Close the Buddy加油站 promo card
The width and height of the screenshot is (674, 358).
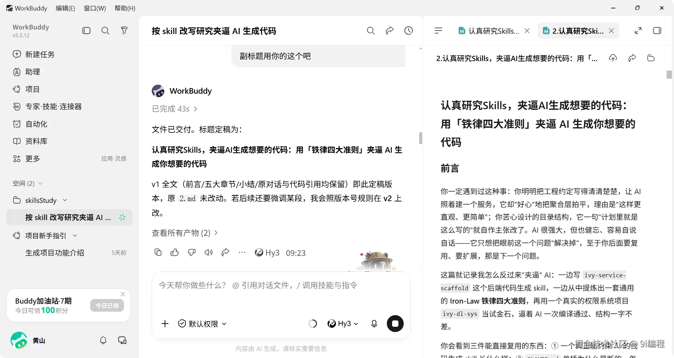pyautogui.click(x=123, y=294)
